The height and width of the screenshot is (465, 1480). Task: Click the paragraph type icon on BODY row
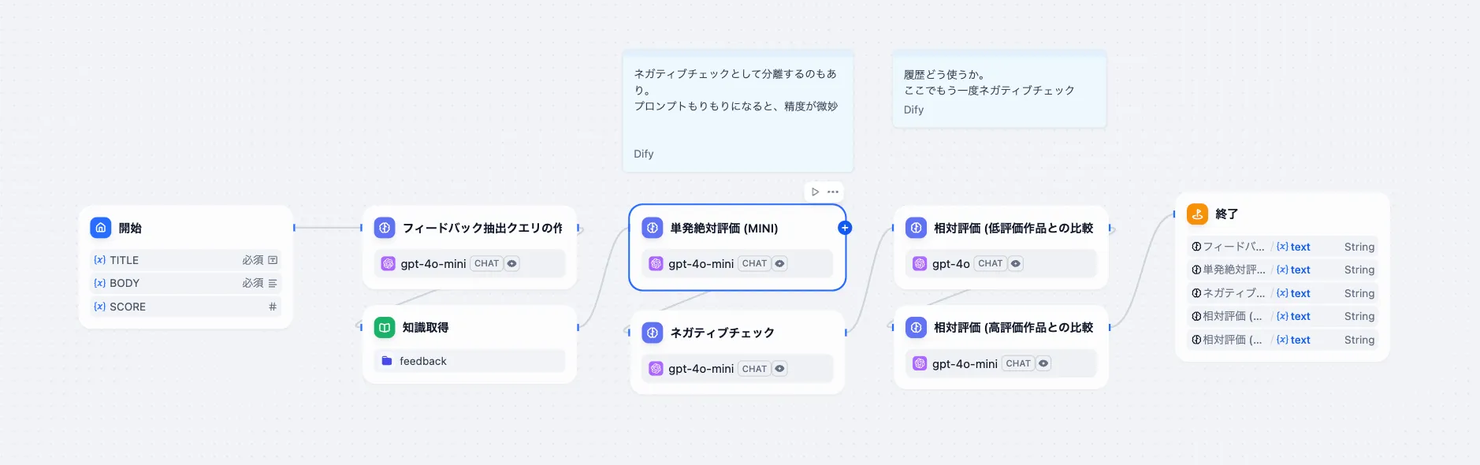[x=273, y=283]
